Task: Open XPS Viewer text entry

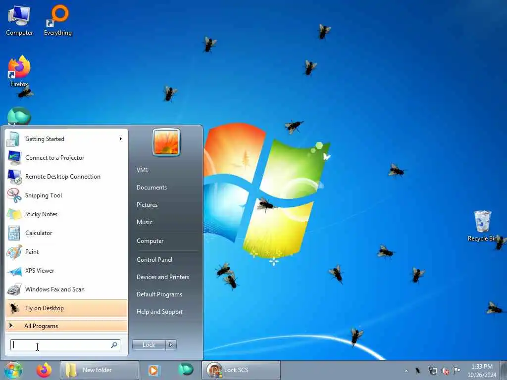Action: pos(40,271)
